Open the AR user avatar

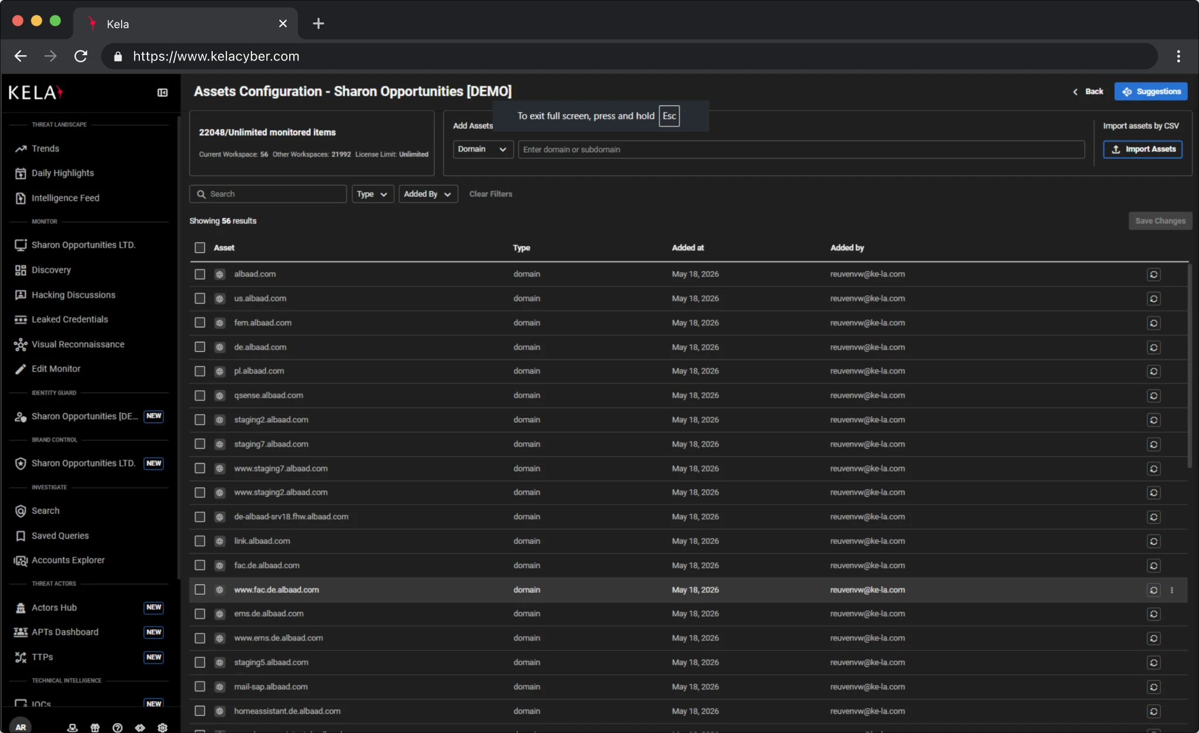tap(21, 727)
